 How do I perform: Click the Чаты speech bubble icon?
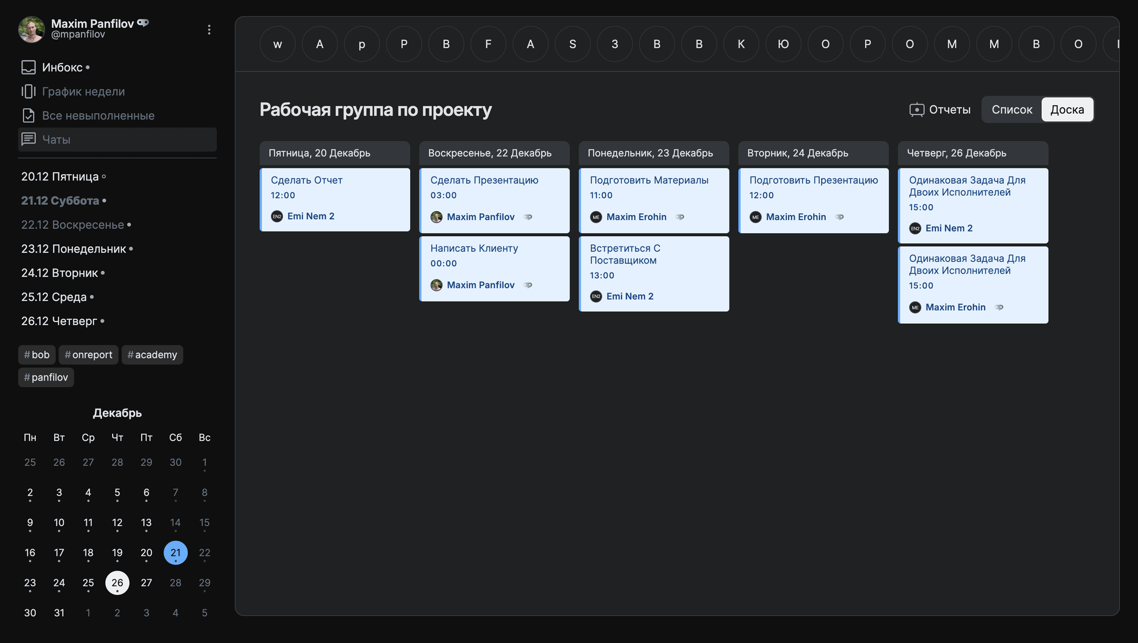point(28,139)
